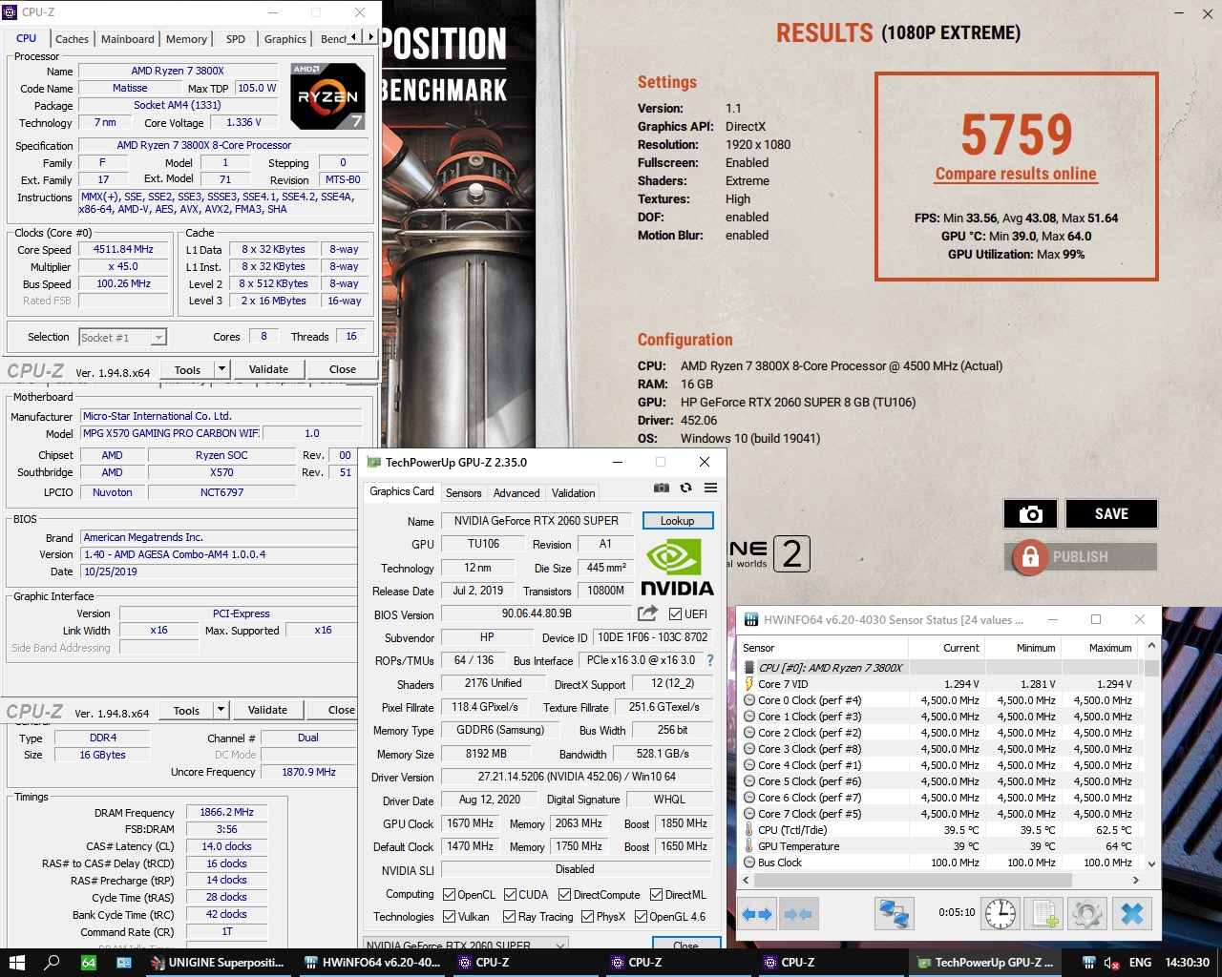Click the GPU-Z Name field

[536, 521]
